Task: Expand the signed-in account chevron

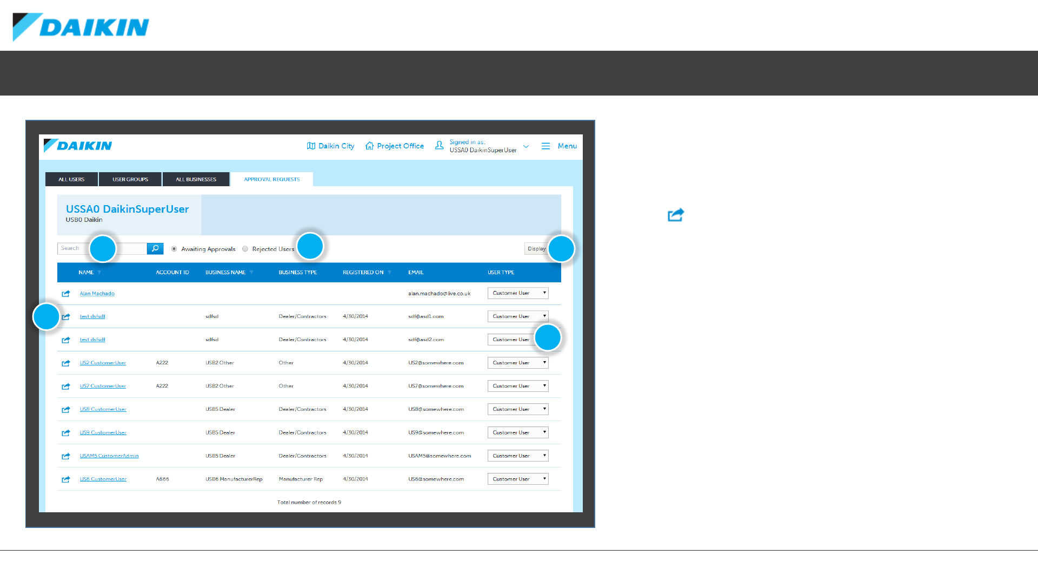Action: (x=526, y=146)
